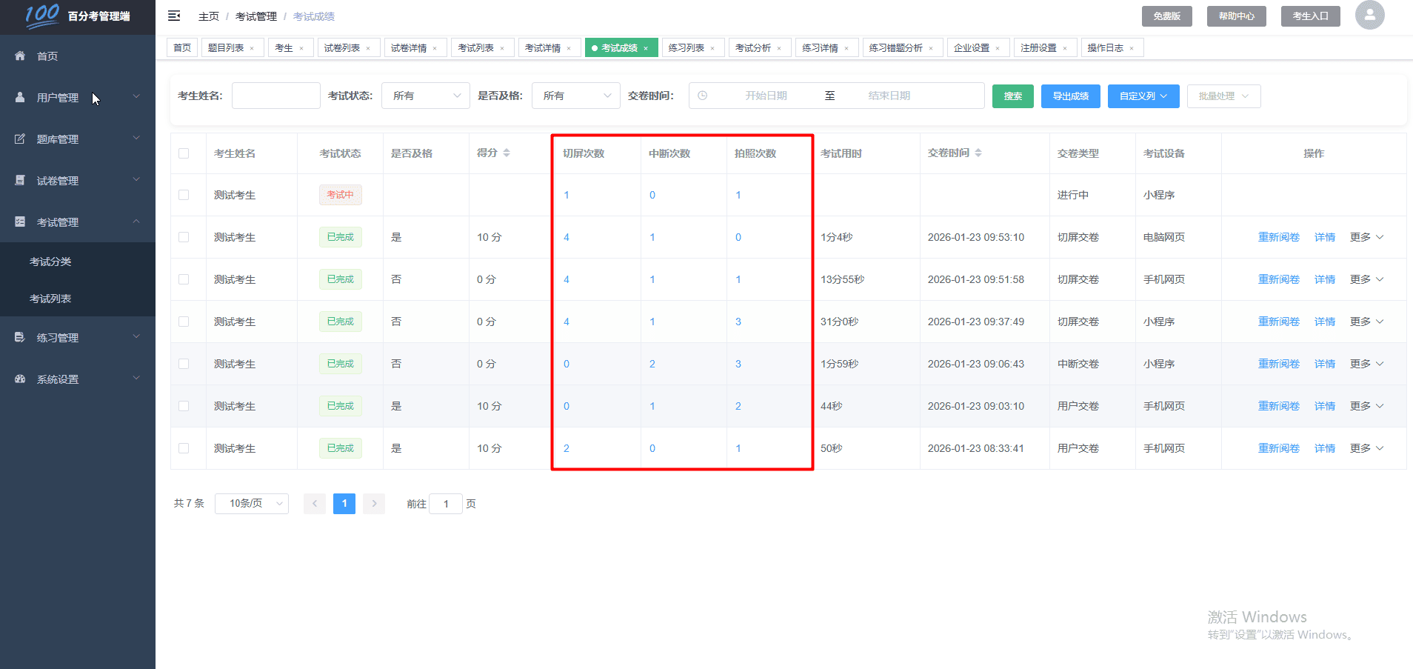Screen dimensions: 1413x669
Task: Open 系统设置 via its gear icon
Action: point(20,379)
